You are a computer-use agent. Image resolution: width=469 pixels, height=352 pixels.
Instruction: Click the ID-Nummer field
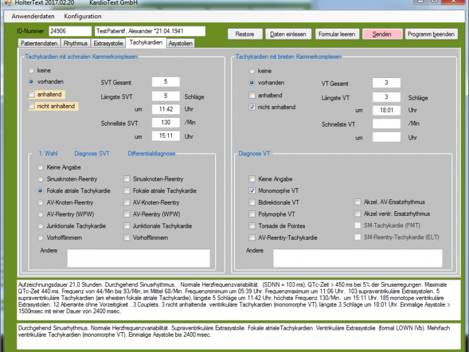coord(70,31)
